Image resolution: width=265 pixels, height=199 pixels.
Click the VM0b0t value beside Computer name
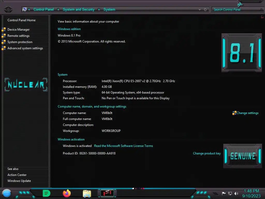(107, 113)
